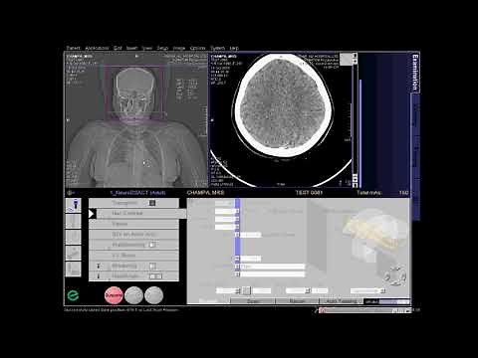Screen dimensions: 478x358
Task: Select the sixth scan list entry
Action: coord(133,256)
